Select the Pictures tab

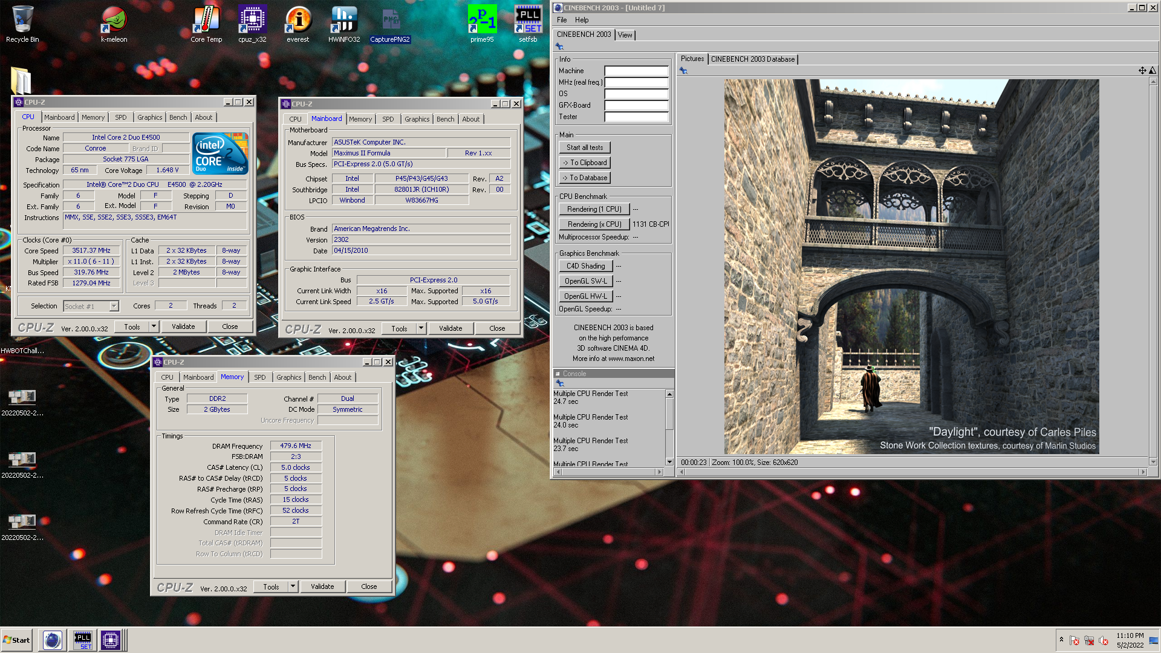[x=692, y=59]
